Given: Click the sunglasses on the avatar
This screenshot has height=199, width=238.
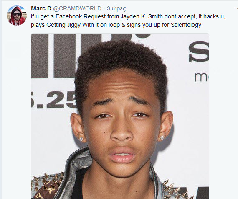Looking at the screenshot, I should (x=17, y=14).
